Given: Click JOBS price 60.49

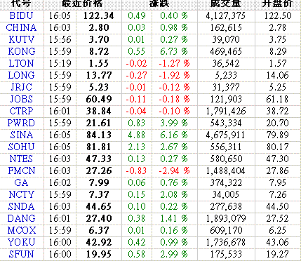Looking at the screenshot, I should pos(99,99).
